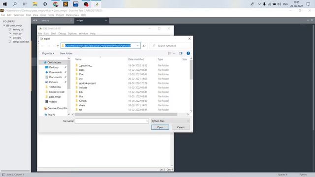Image resolution: width=315 pixels, height=177 pixels.
Task: Select the __pycache__ folder
Action: pyautogui.click(x=85, y=65)
